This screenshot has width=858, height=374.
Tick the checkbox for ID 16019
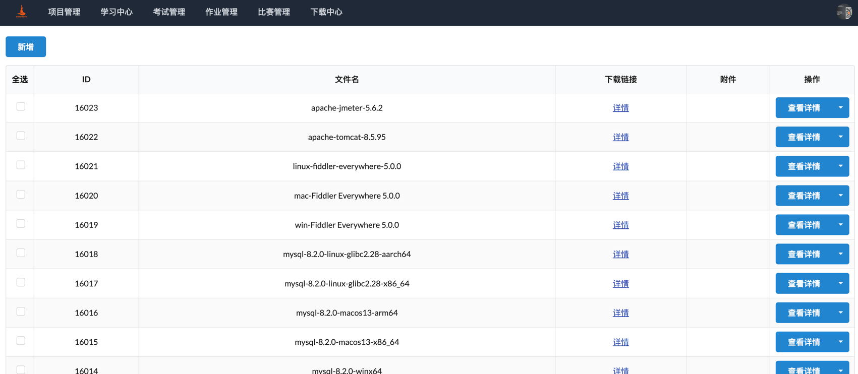[21, 224]
